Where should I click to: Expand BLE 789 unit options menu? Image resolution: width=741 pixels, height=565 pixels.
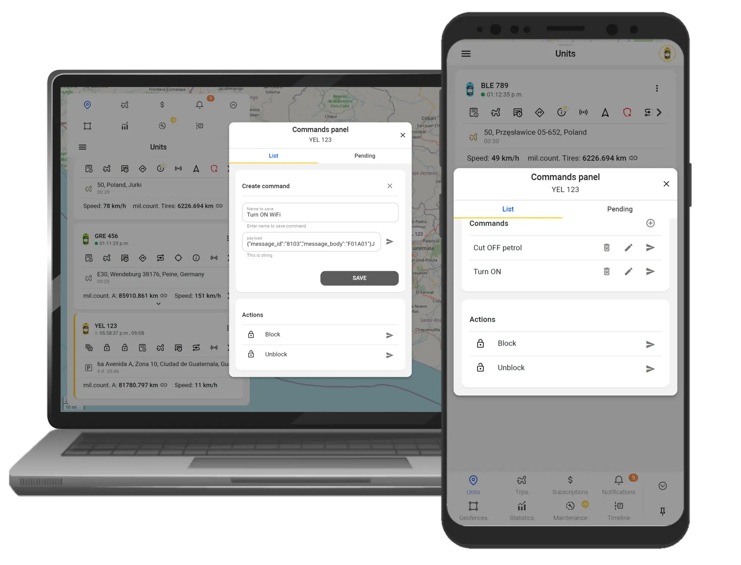657,87
